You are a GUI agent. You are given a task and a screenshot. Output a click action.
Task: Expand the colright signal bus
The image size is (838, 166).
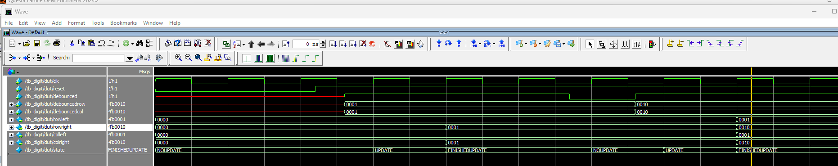11,143
